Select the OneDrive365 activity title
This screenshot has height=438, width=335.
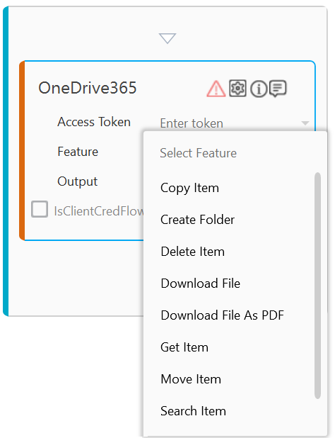click(88, 88)
